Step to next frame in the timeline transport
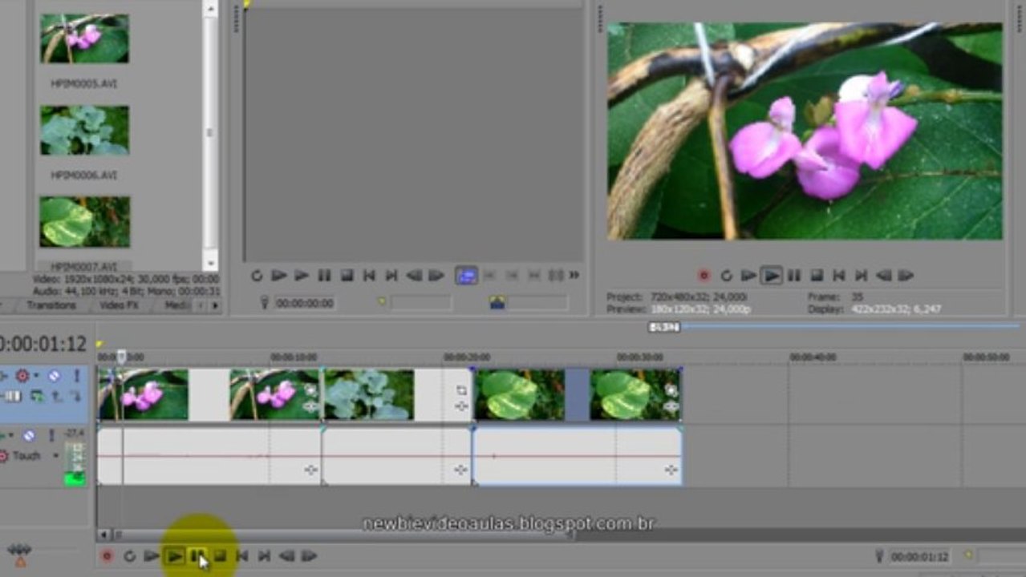Viewport: 1026px width, 577px height. coord(309,555)
